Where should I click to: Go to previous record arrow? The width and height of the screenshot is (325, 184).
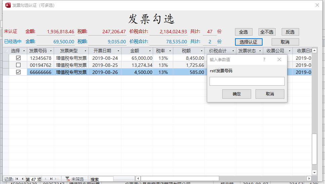point(22,179)
